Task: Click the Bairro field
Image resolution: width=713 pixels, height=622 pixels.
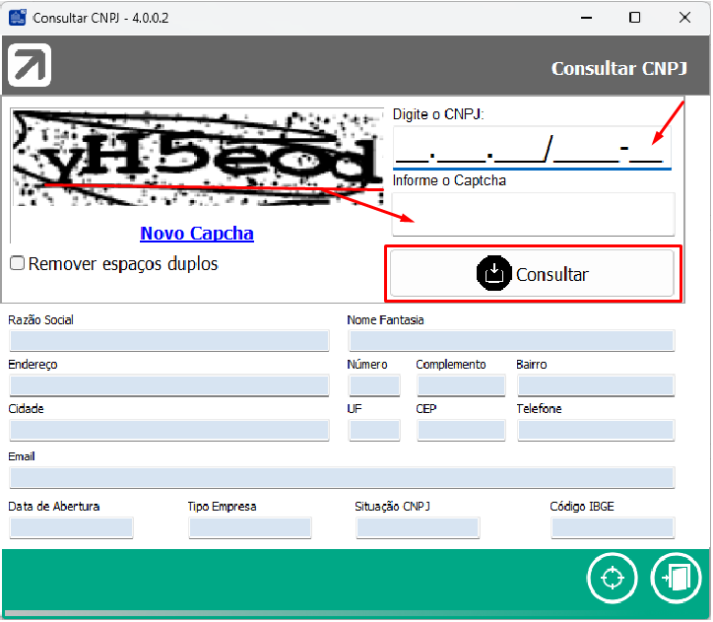Action: (x=596, y=385)
